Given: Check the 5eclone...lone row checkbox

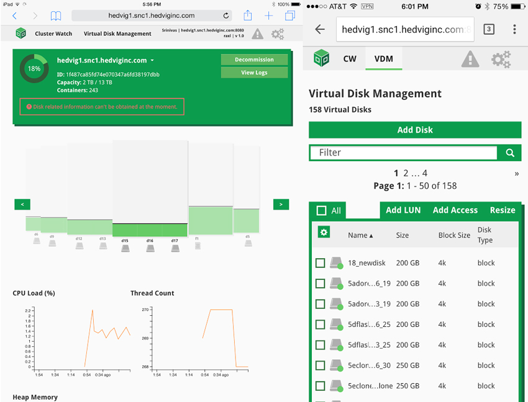Looking at the screenshot, I should 321,386.
